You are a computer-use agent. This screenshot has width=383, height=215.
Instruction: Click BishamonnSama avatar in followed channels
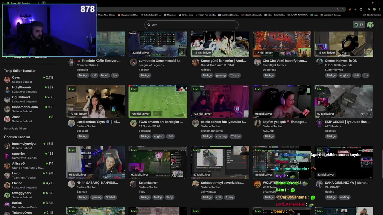7,109
